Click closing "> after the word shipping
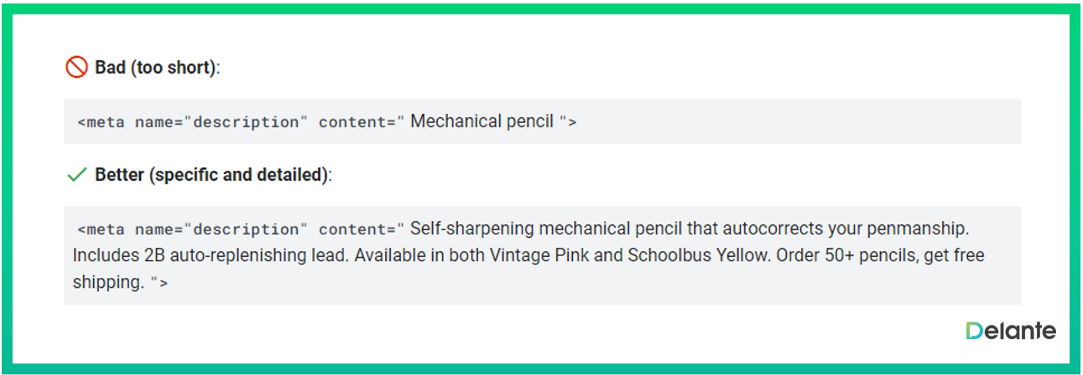The image size is (1083, 375). [x=159, y=283]
